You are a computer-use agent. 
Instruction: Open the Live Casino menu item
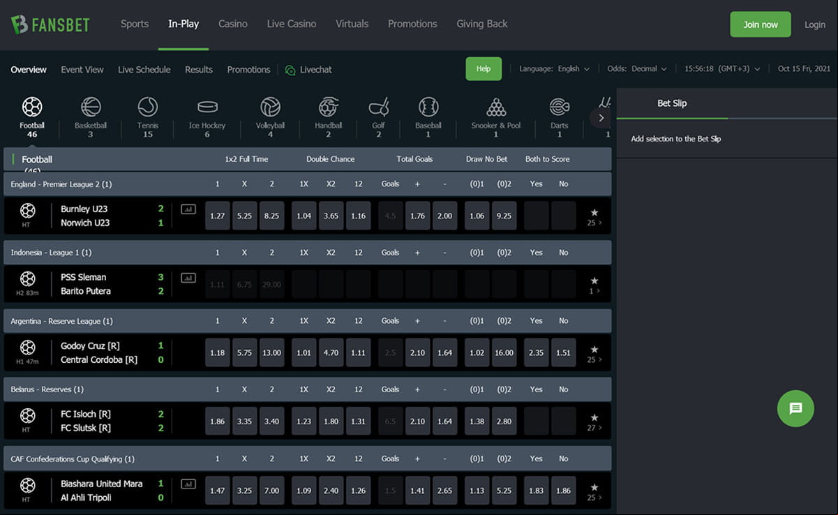[x=292, y=24]
